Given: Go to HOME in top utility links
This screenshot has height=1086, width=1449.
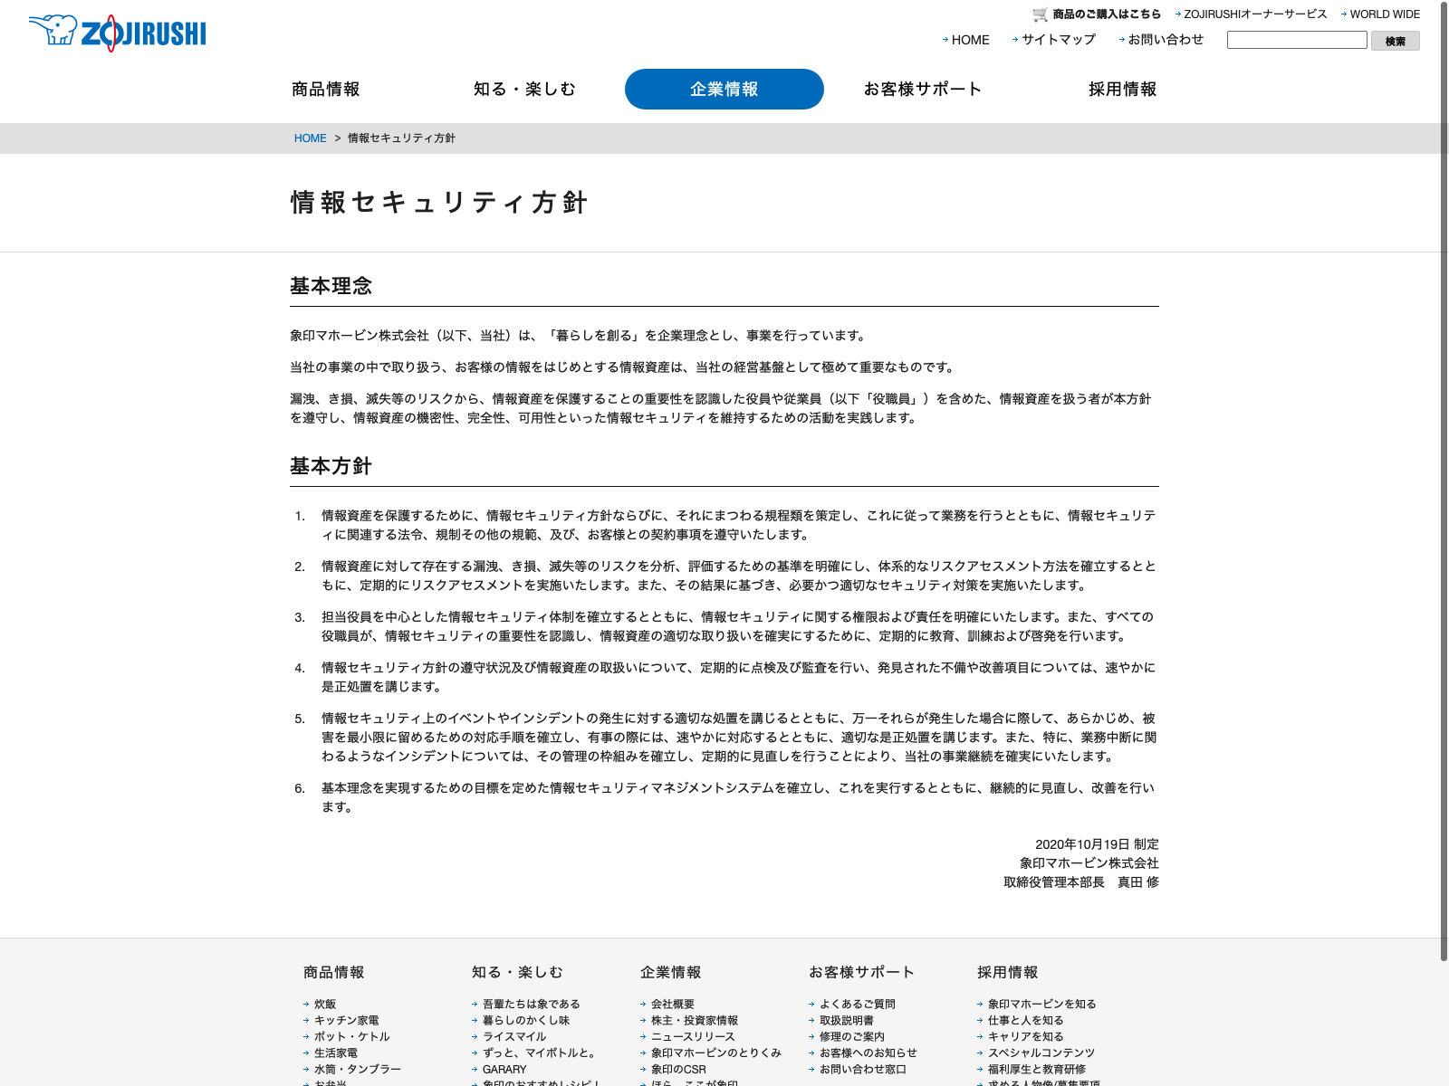Looking at the screenshot, I should point(970,40).
